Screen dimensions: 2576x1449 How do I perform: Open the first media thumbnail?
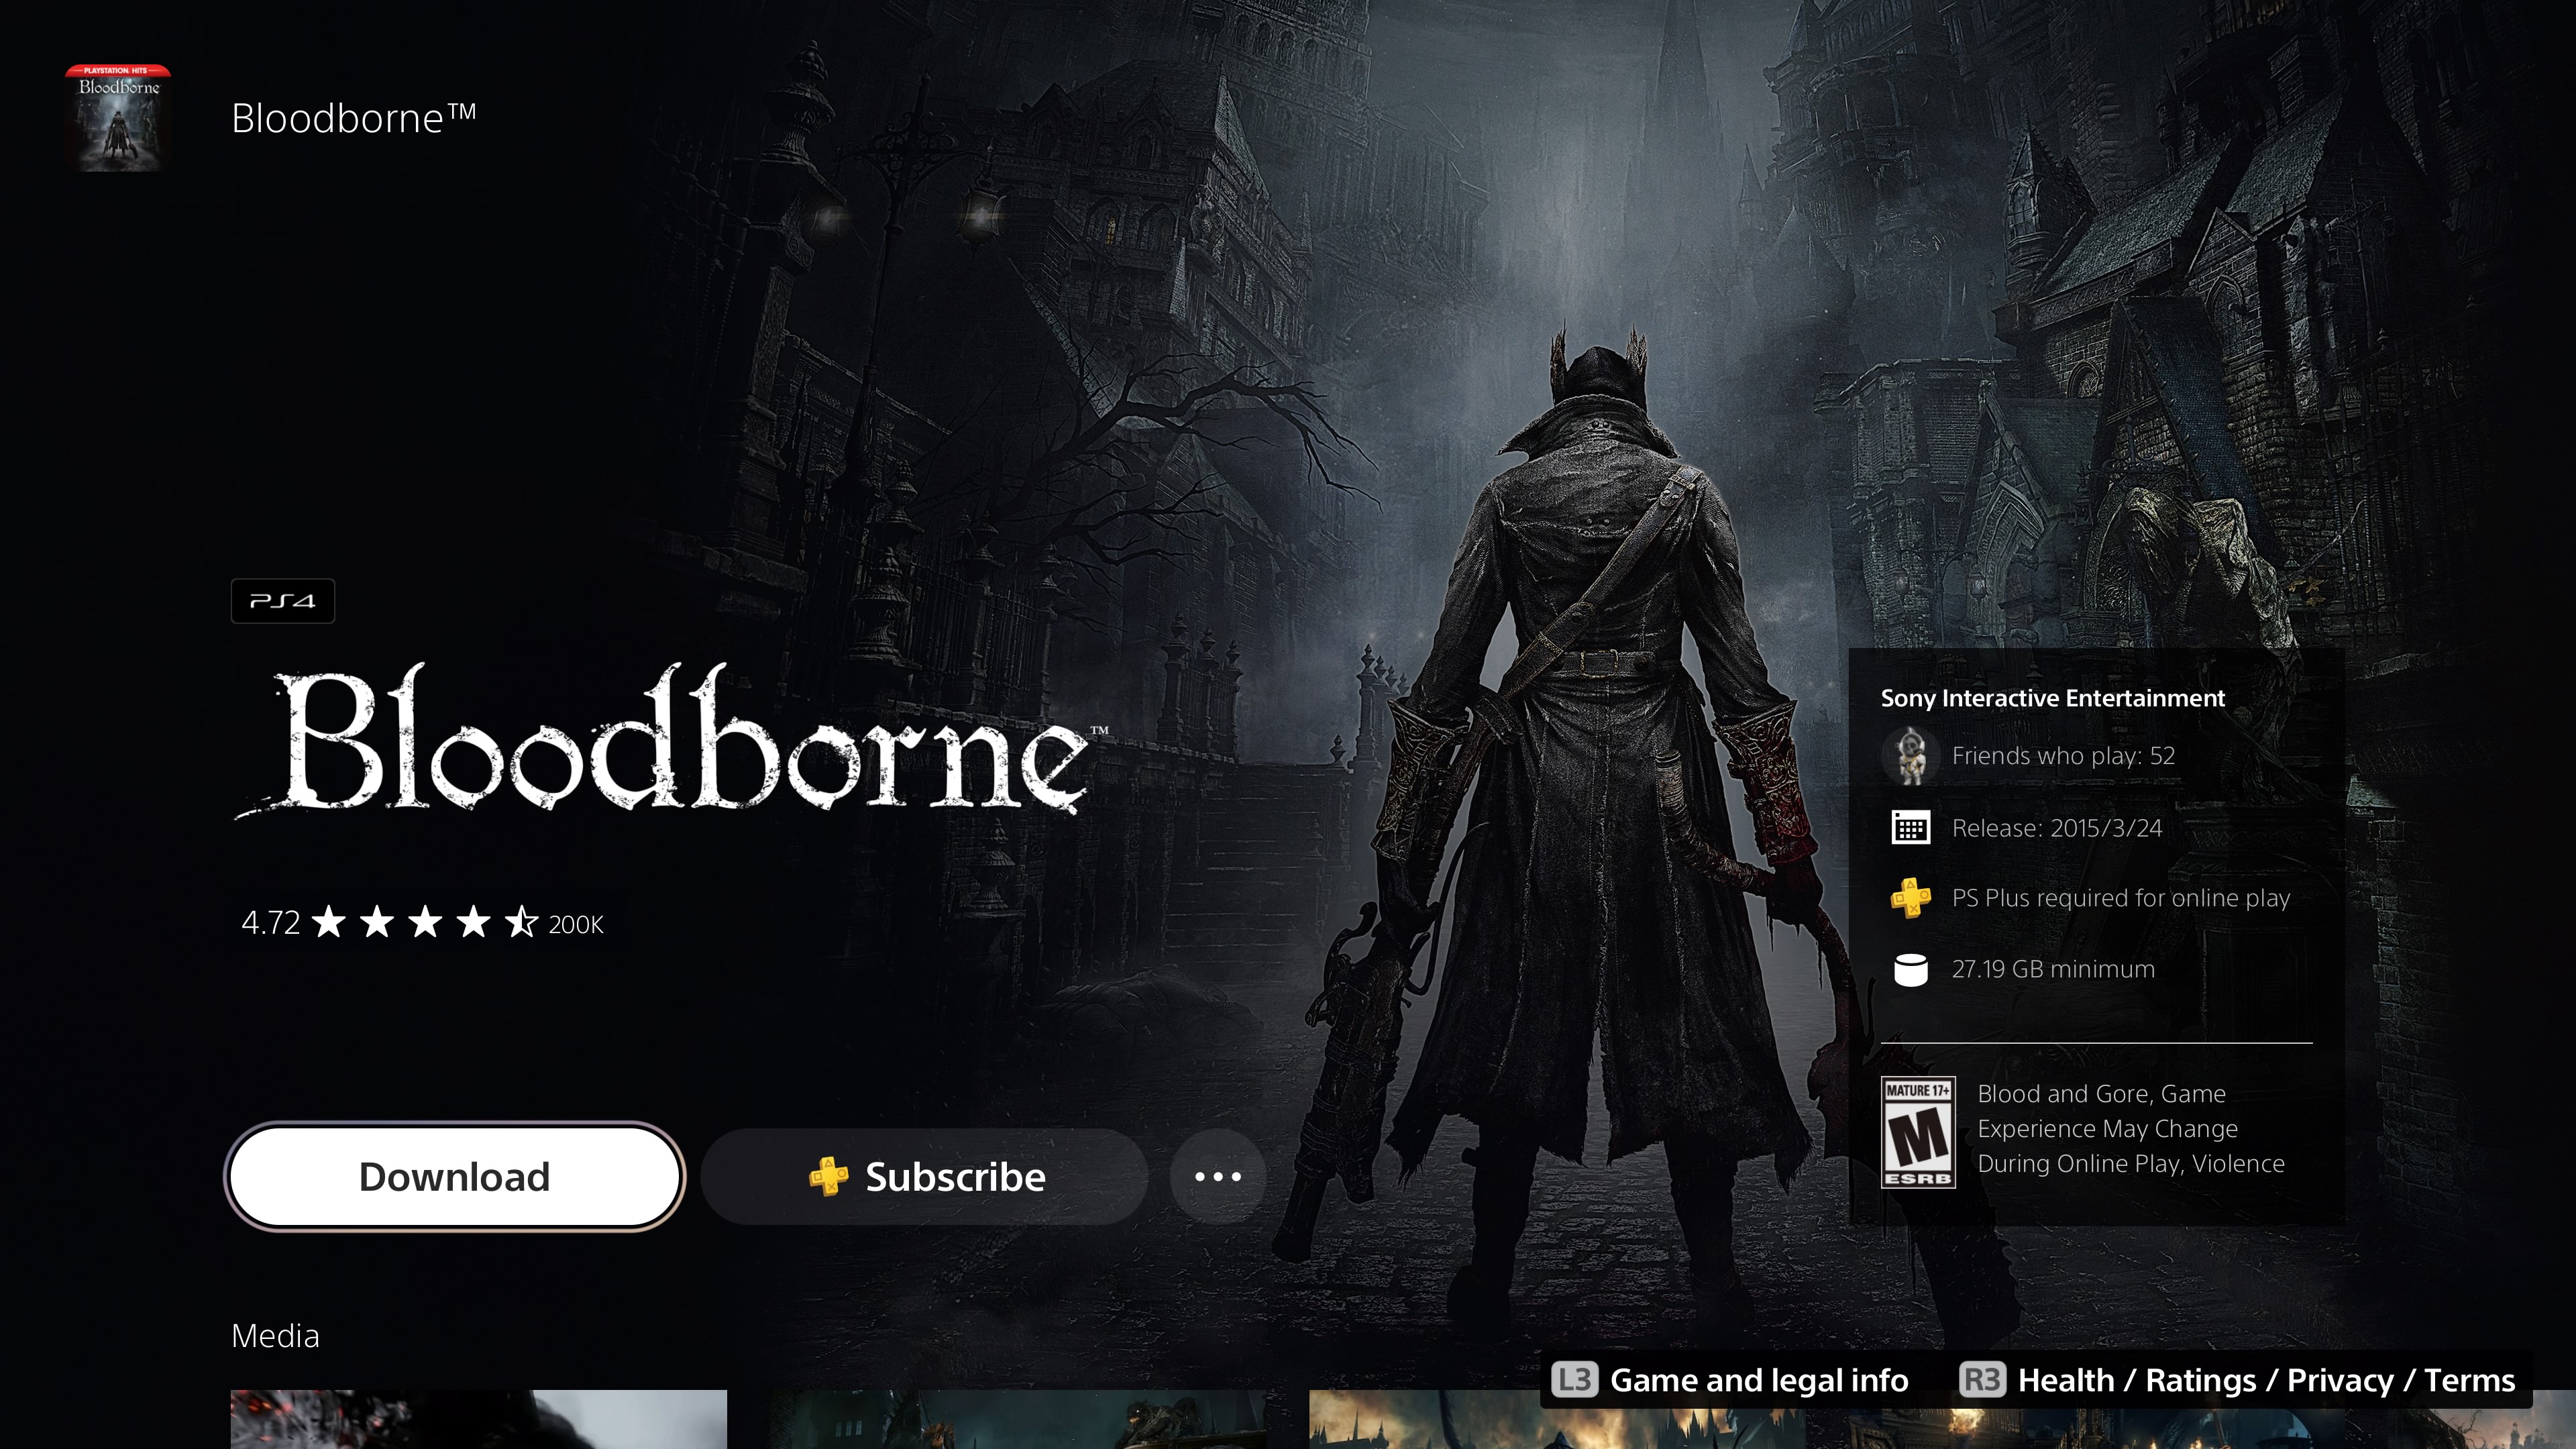pos(479,1419)
